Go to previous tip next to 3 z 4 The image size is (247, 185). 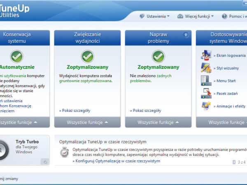pyautogui.click(x=234, y=162)
